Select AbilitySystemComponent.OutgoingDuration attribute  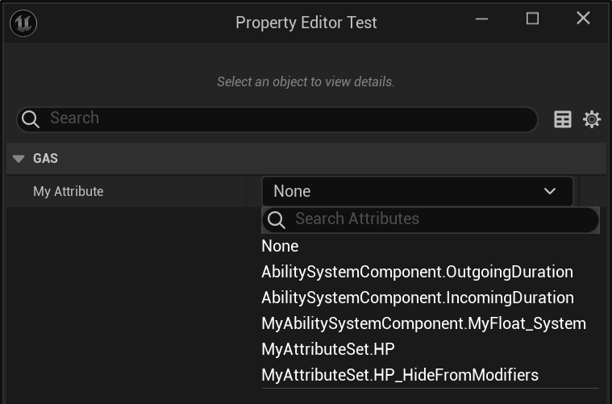[417, 272]
